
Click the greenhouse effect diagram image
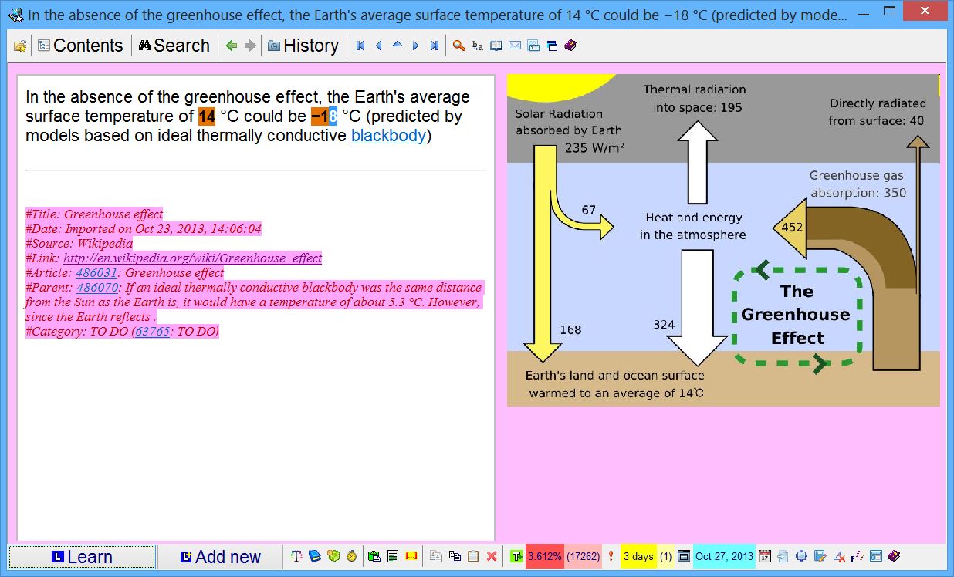722,240
